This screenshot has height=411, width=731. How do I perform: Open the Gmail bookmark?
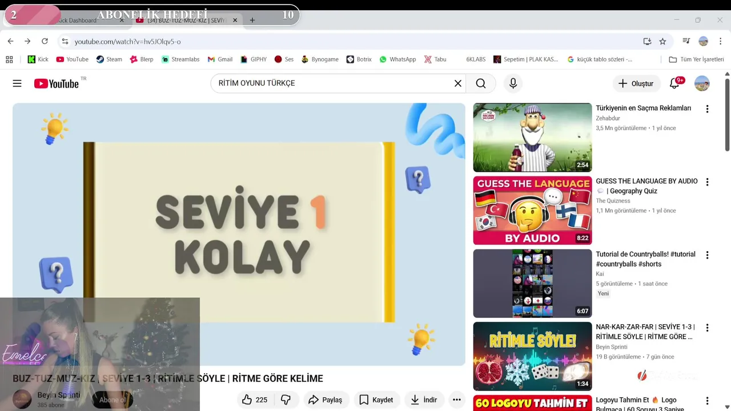(x=220, y=59)
